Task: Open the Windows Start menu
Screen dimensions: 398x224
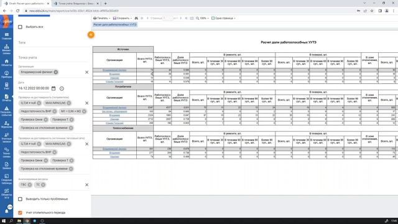Action: pyautogui.click(x=4, y=221)
